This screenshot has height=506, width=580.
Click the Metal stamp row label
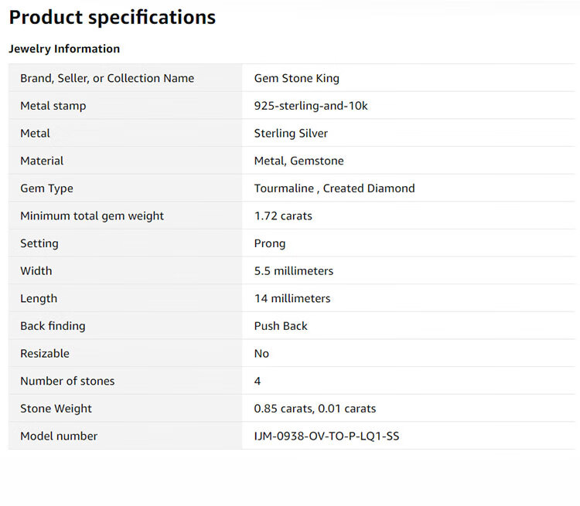(x=53, y=106)
